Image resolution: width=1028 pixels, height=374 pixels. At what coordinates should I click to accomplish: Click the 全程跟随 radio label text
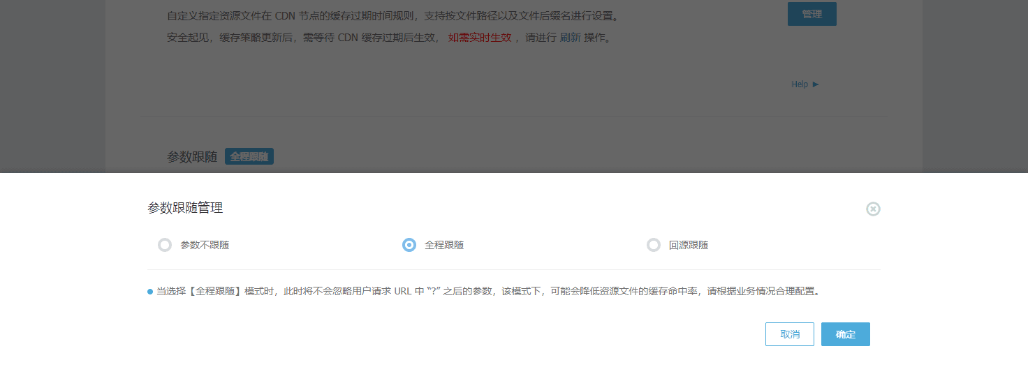444,245
